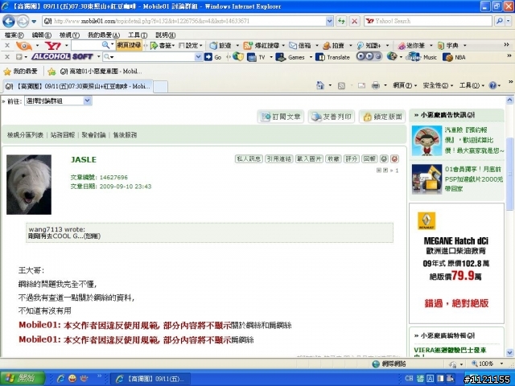The image size is (515, 386).
Task: Click the ALCOHOL SOFT logo
Action: (63, 57)
